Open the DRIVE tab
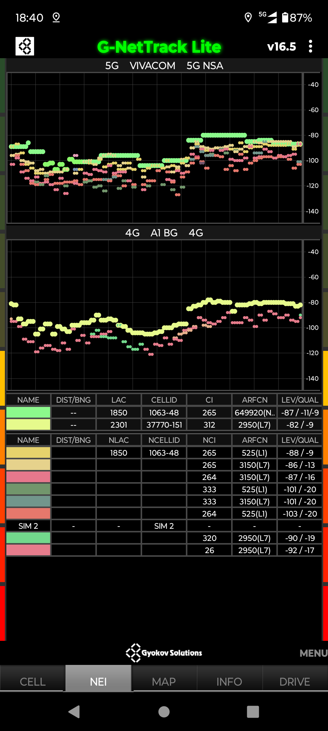 coord(295,682)
